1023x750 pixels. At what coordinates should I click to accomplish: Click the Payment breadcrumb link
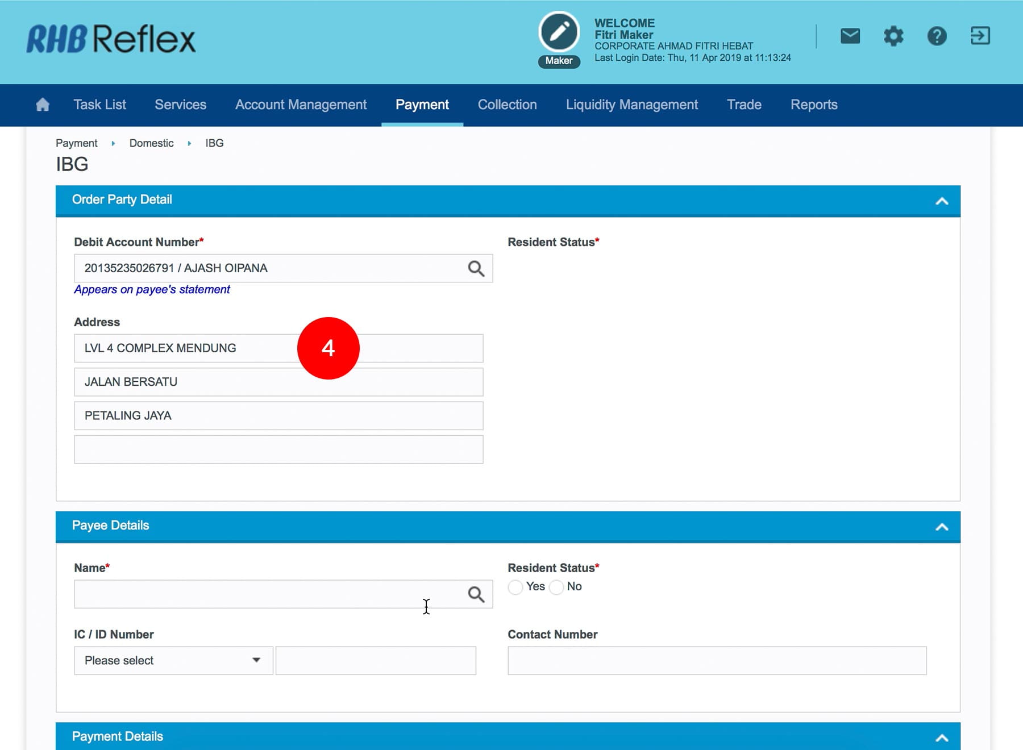(x=77, y=143)
